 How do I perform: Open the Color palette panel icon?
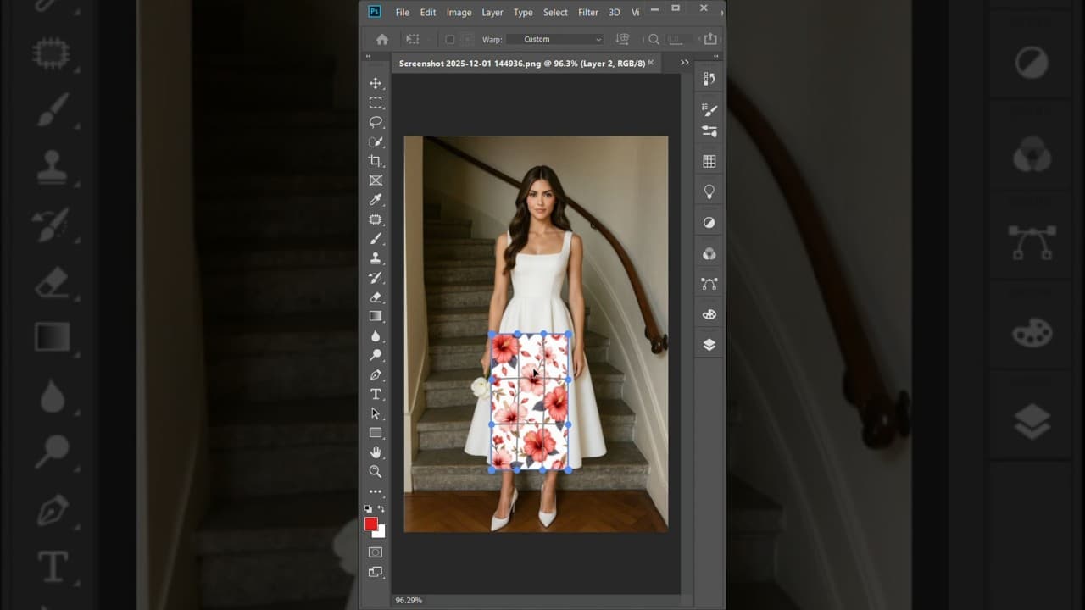pos(709,314)
